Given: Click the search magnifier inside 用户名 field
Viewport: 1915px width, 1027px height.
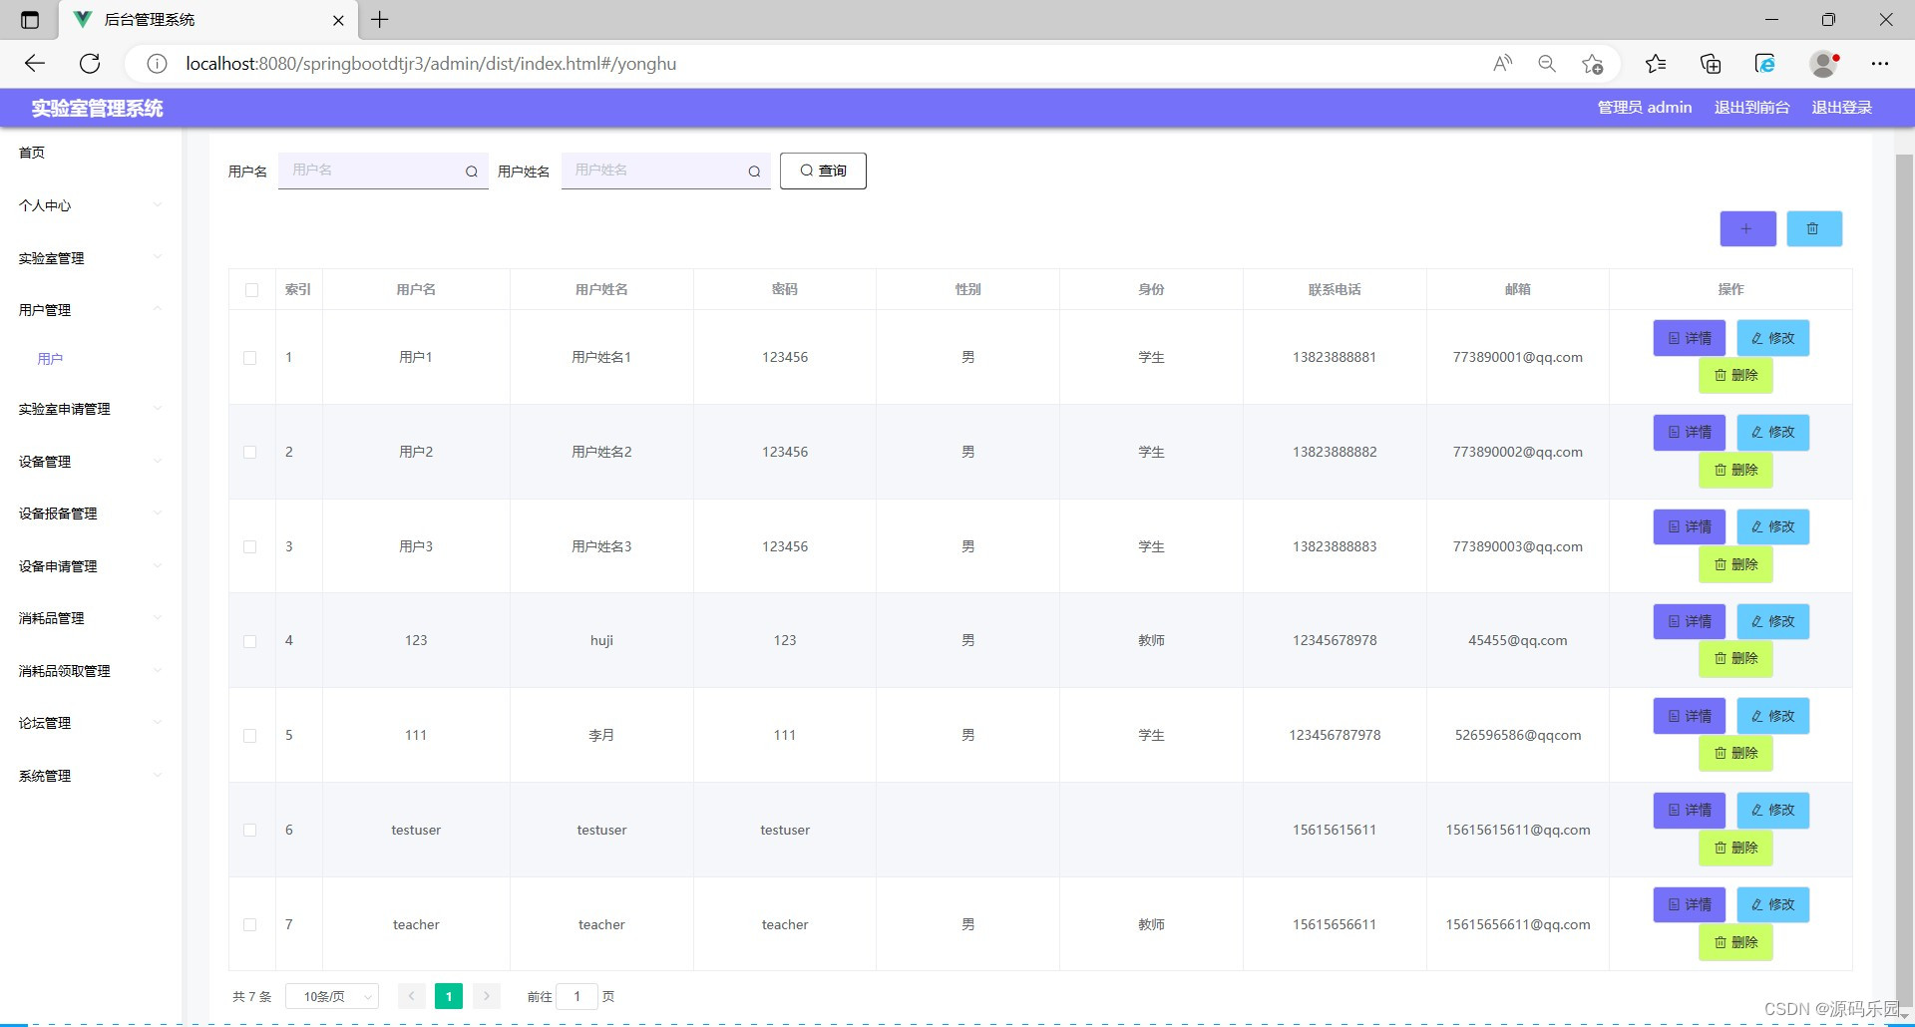Looking at the screenshot, I should 470,171.
